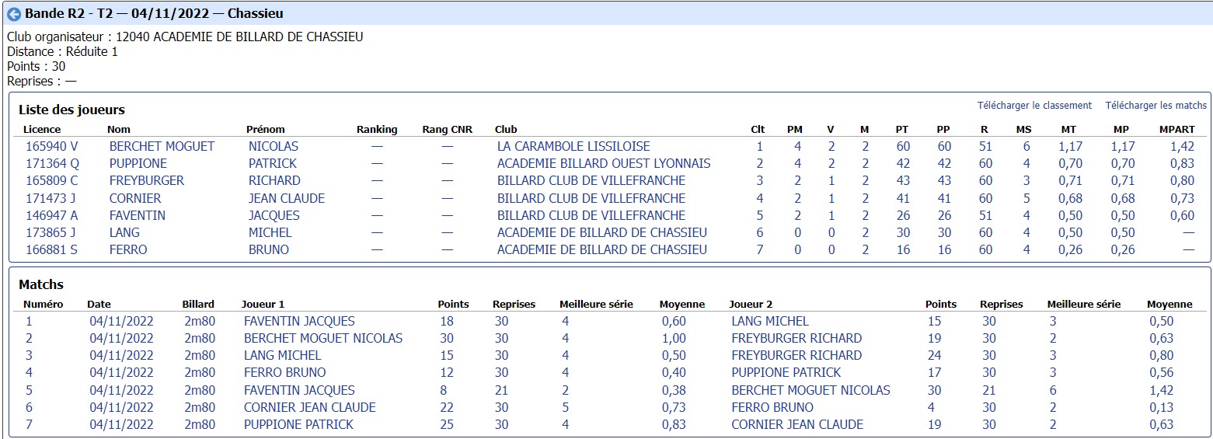
Task: Select player name BERCHET MOGUET in players list
Action: click(162, 146)
